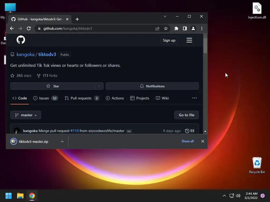This screenshot has width=270, height=202.
Task: Open the Chrome three-dot menu
Action: tap(202, 28)
